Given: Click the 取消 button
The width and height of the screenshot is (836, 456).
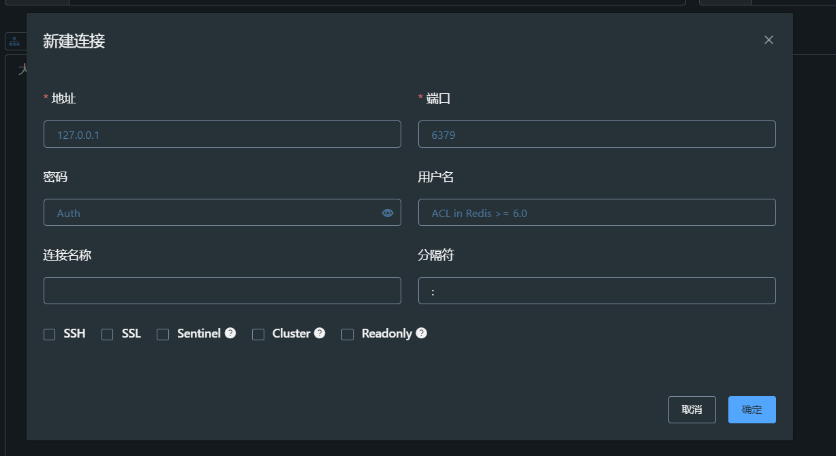Looking at the screenshot, I should coord(692,410).
